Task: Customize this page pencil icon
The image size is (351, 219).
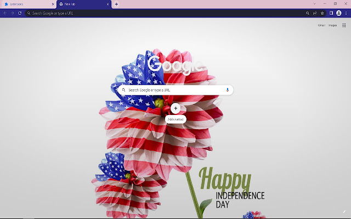Action: [x=344, y=211]
